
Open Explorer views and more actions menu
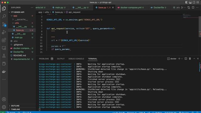point(32,8)
